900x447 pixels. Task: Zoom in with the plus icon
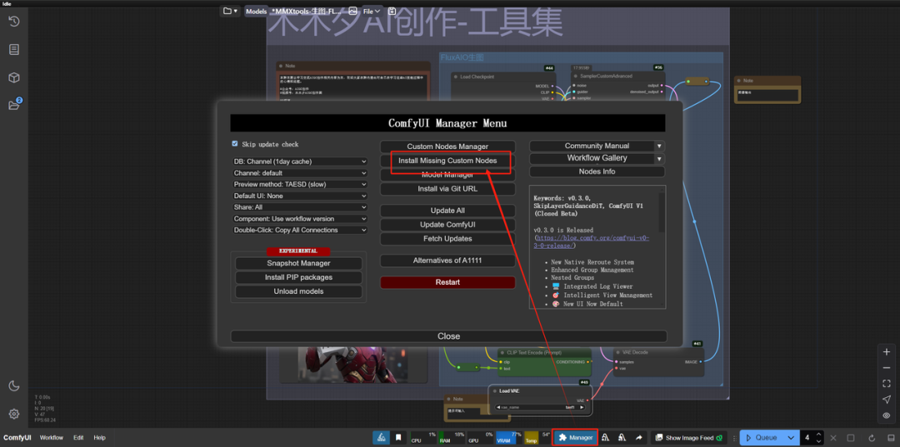887,352
